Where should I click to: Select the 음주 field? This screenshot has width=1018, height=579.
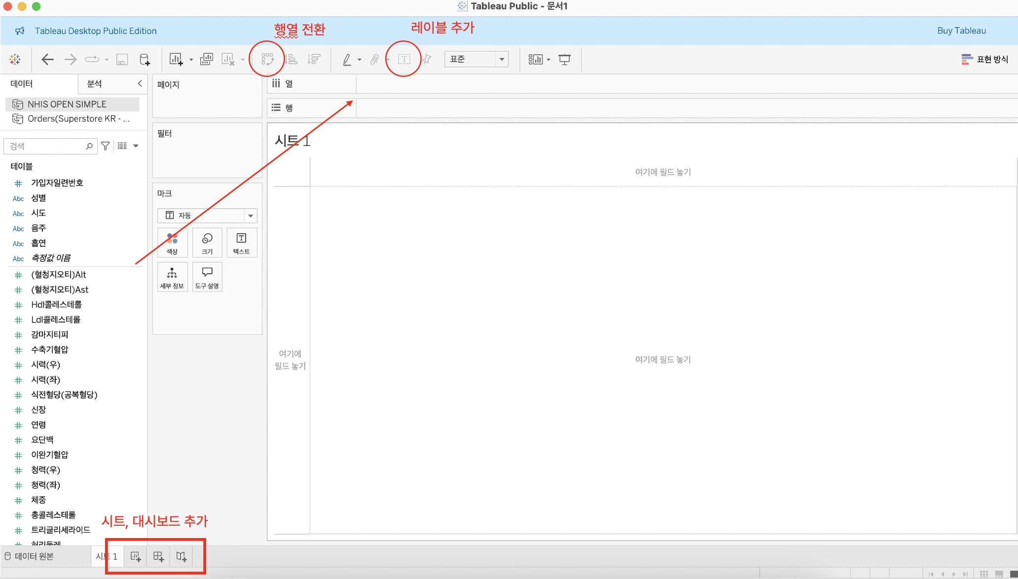tap(38, 228)
